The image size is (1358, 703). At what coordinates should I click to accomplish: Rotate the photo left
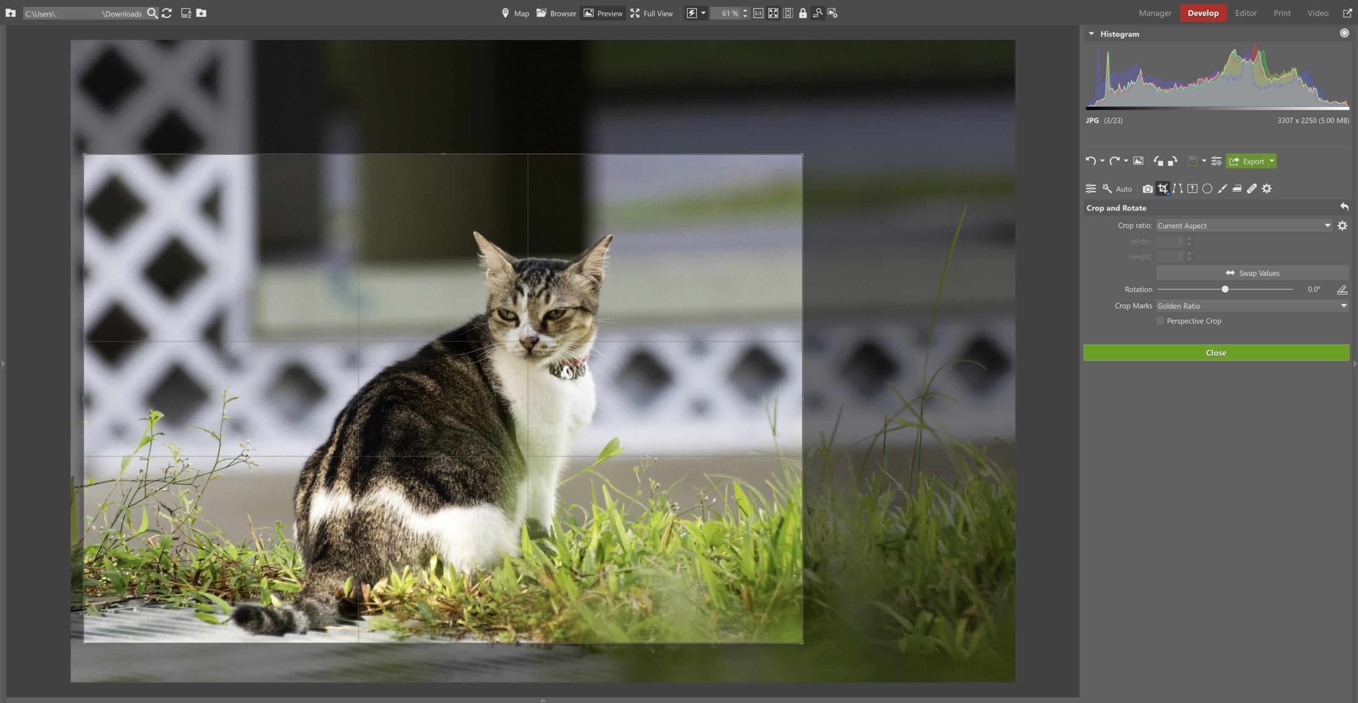[1158, 161]
